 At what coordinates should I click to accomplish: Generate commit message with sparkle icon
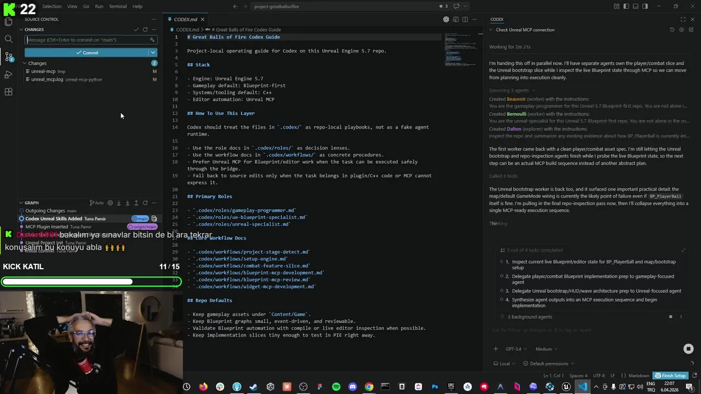tap(152, 40)
